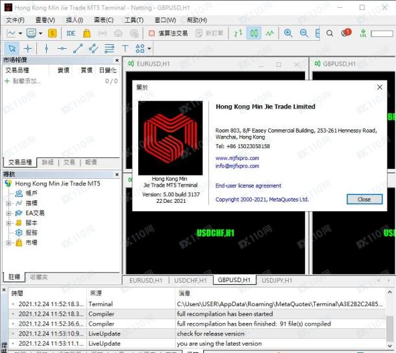
Task: Click info@mjfxpro.com email link
Action: (237, 166)
